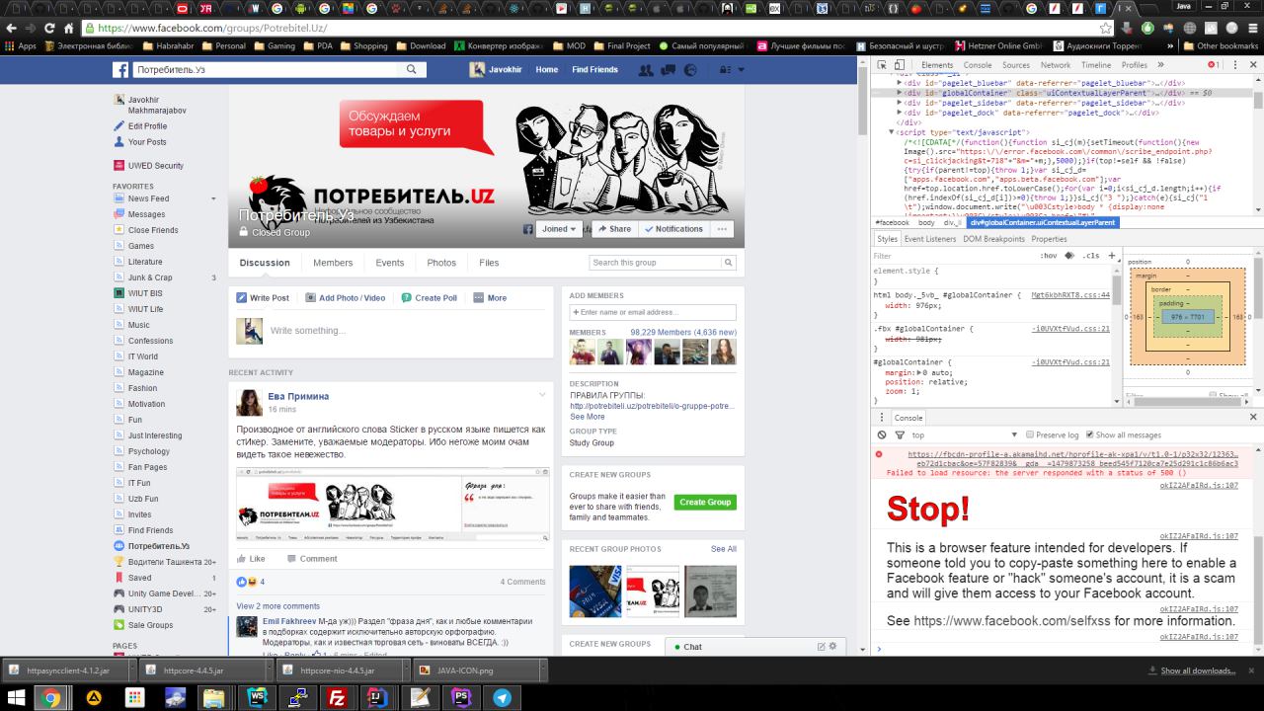Open the Facebook messages icon in the blue bar
The image size is (1264, 711).
[669, 70]
